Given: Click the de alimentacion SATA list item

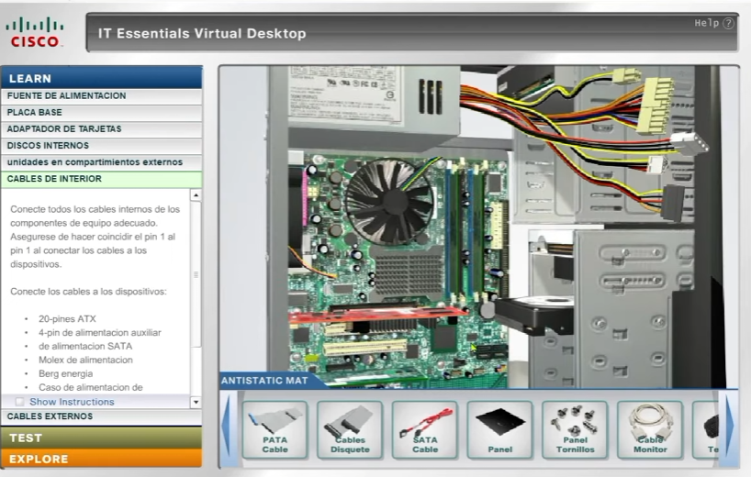Looking at the screenshot, I should (x=85, y=347).
